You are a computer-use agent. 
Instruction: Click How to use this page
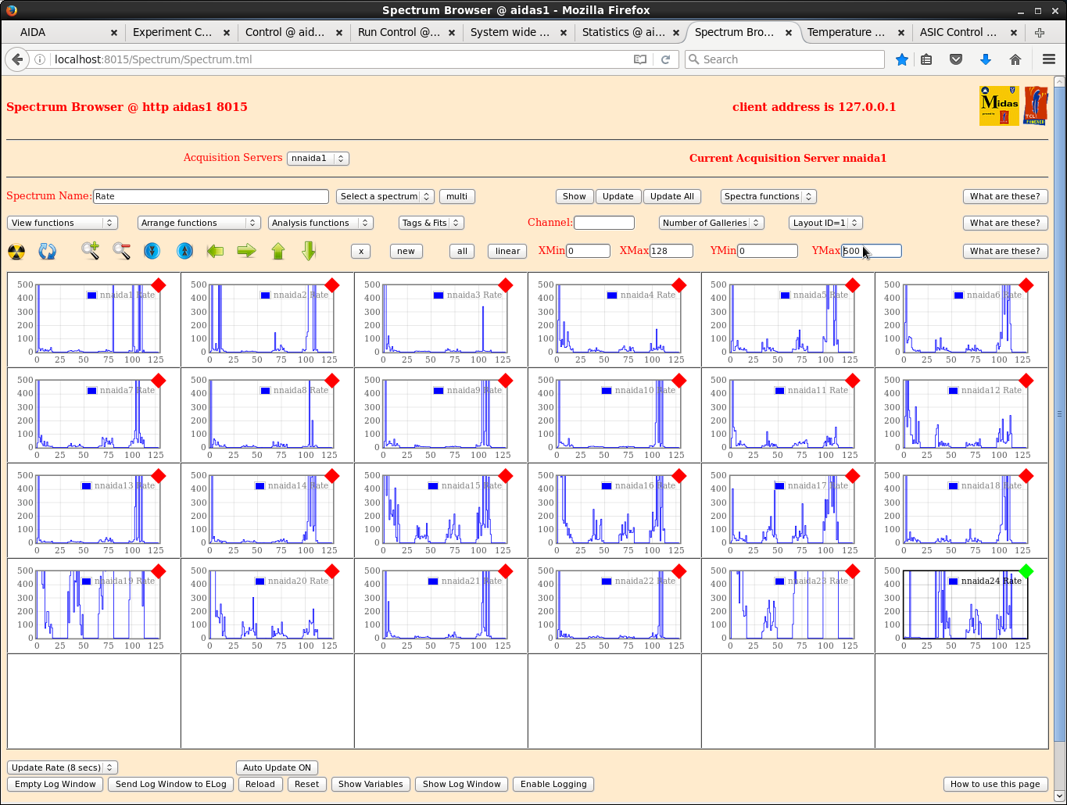995,784
